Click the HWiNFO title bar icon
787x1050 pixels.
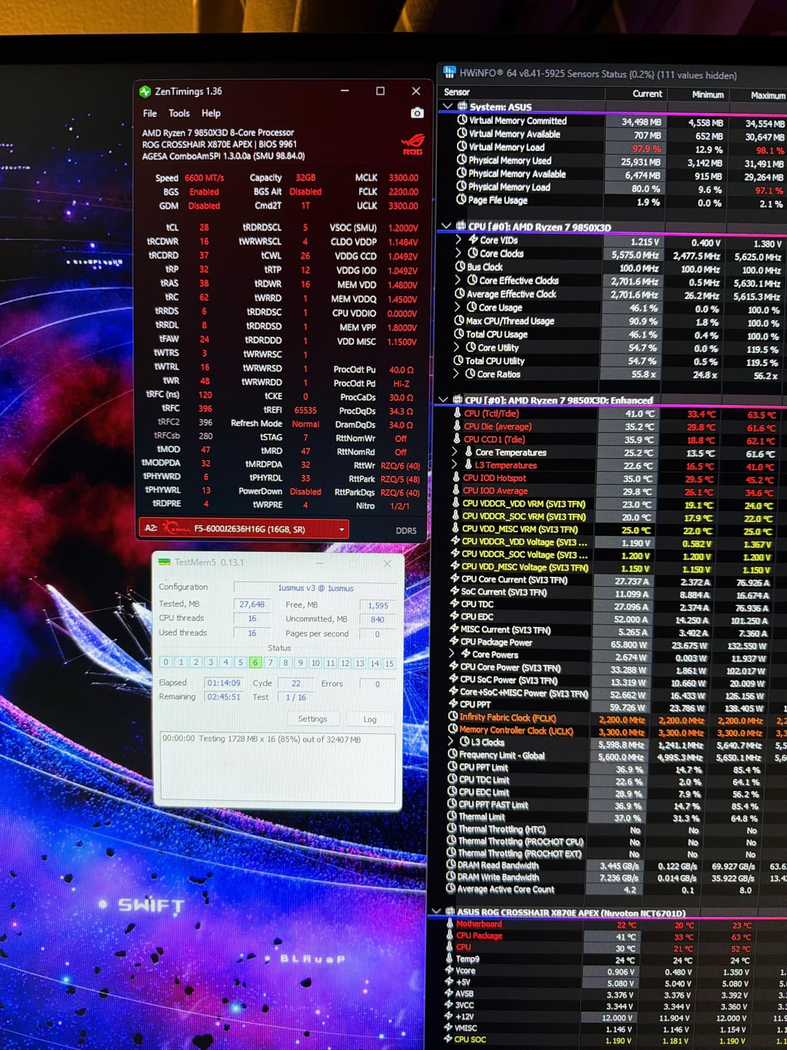coord(449,72)
